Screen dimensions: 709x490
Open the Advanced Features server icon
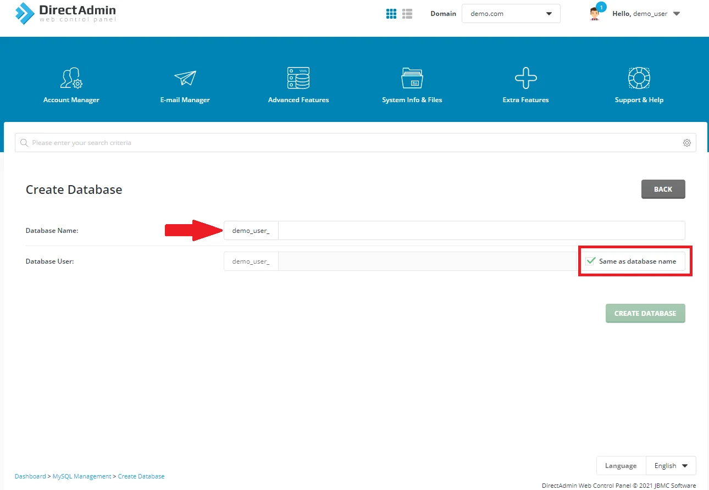tap(298, 79)
